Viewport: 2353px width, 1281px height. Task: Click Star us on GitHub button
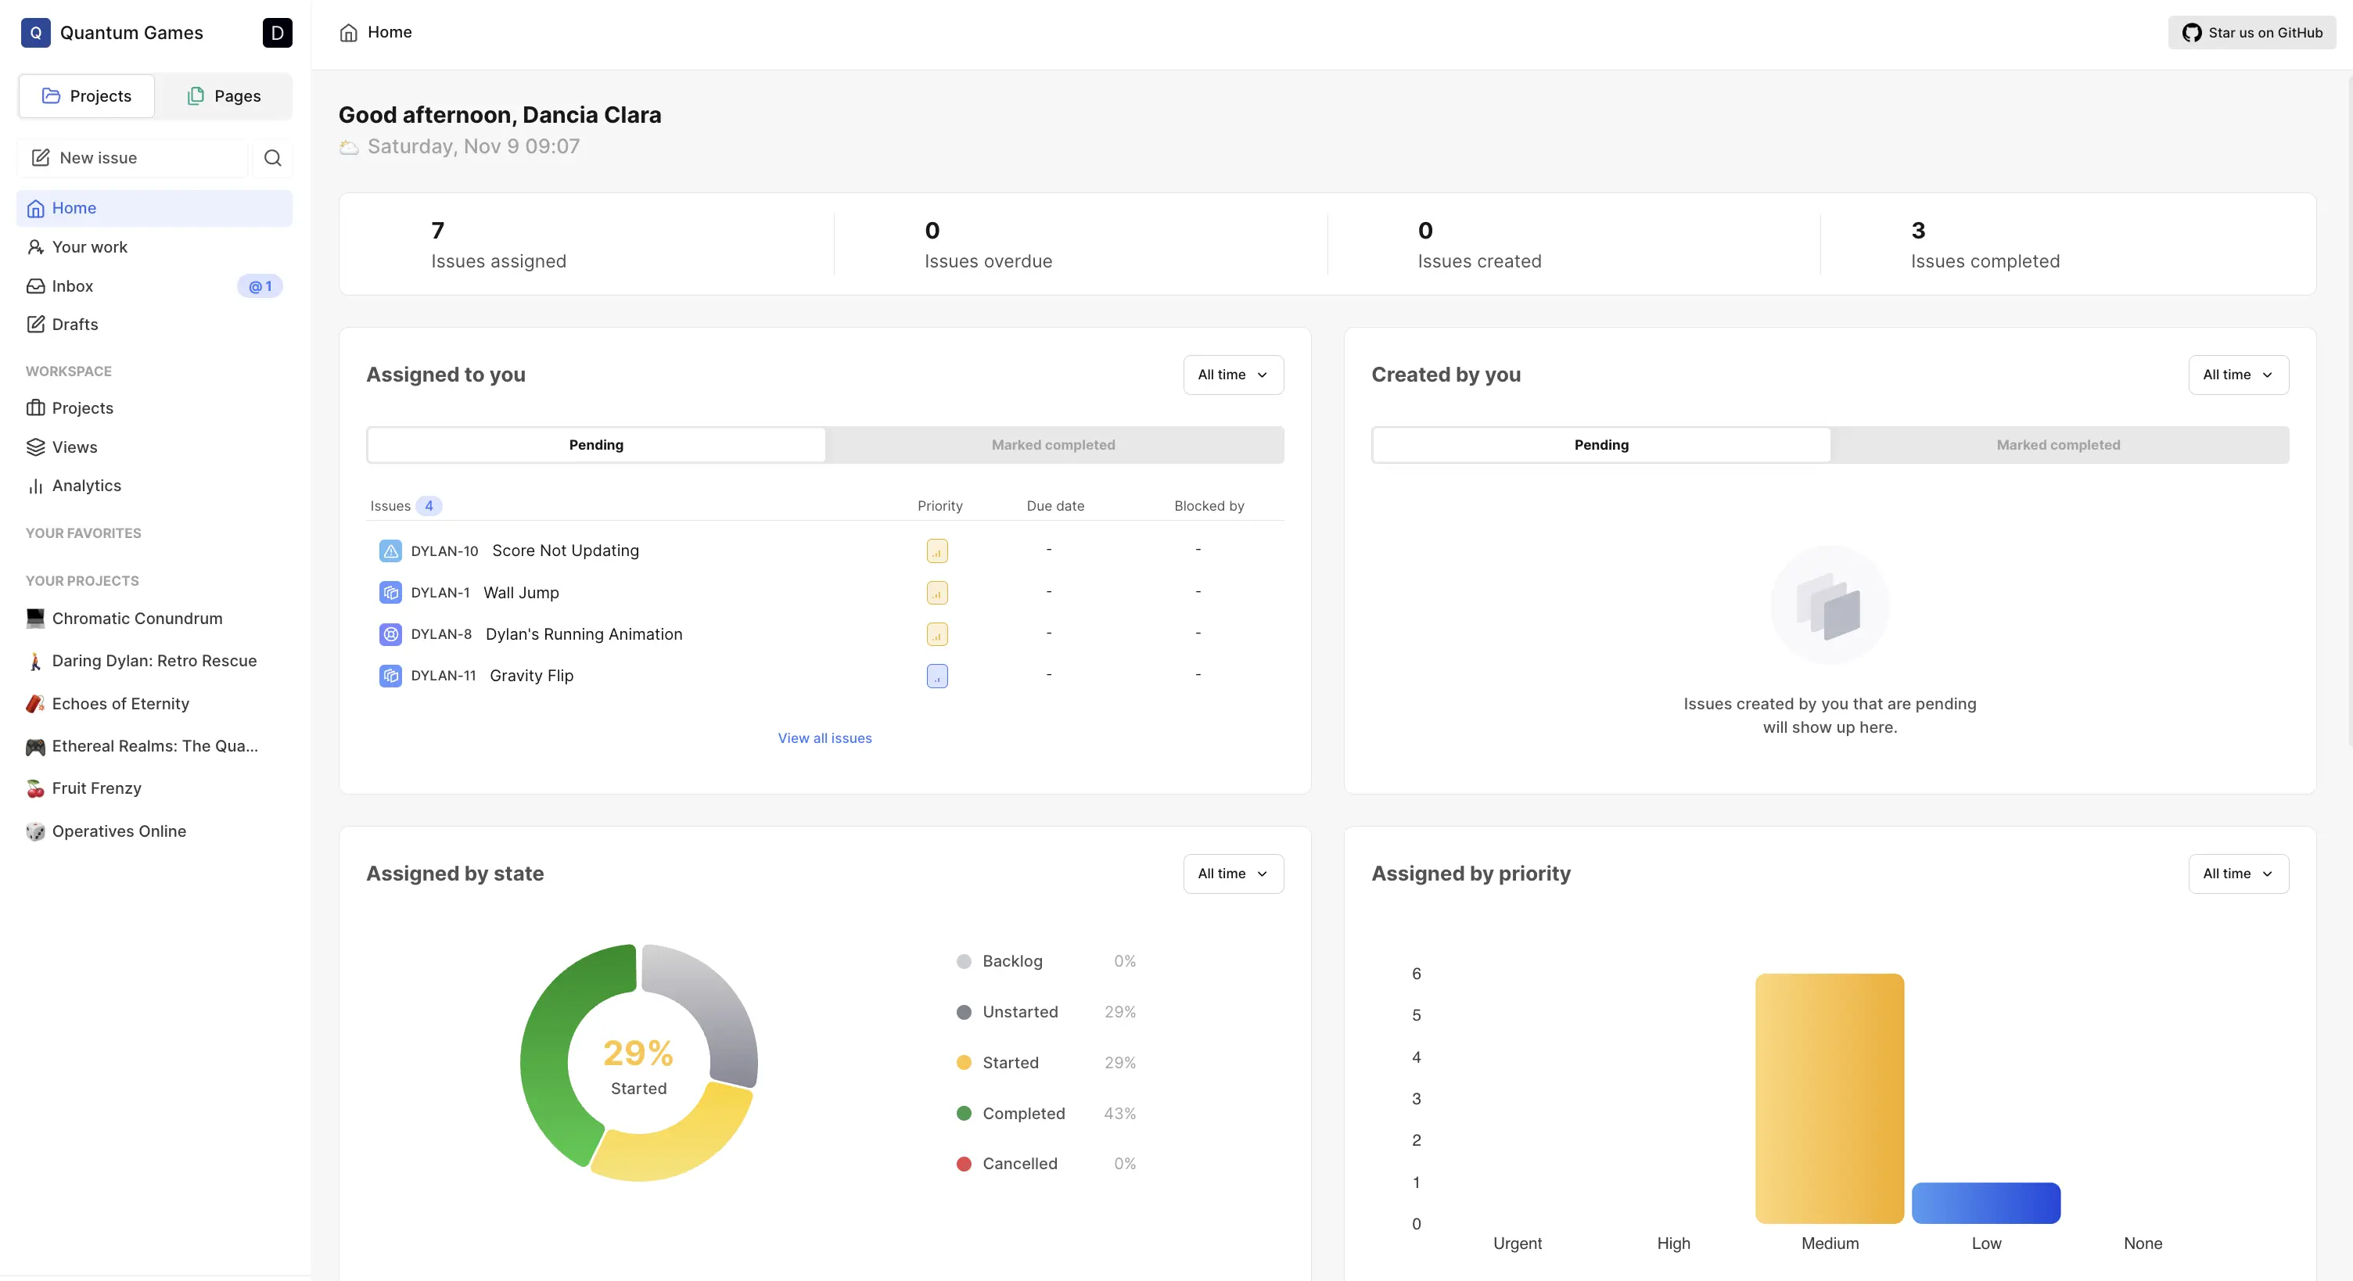point(2251,33)
